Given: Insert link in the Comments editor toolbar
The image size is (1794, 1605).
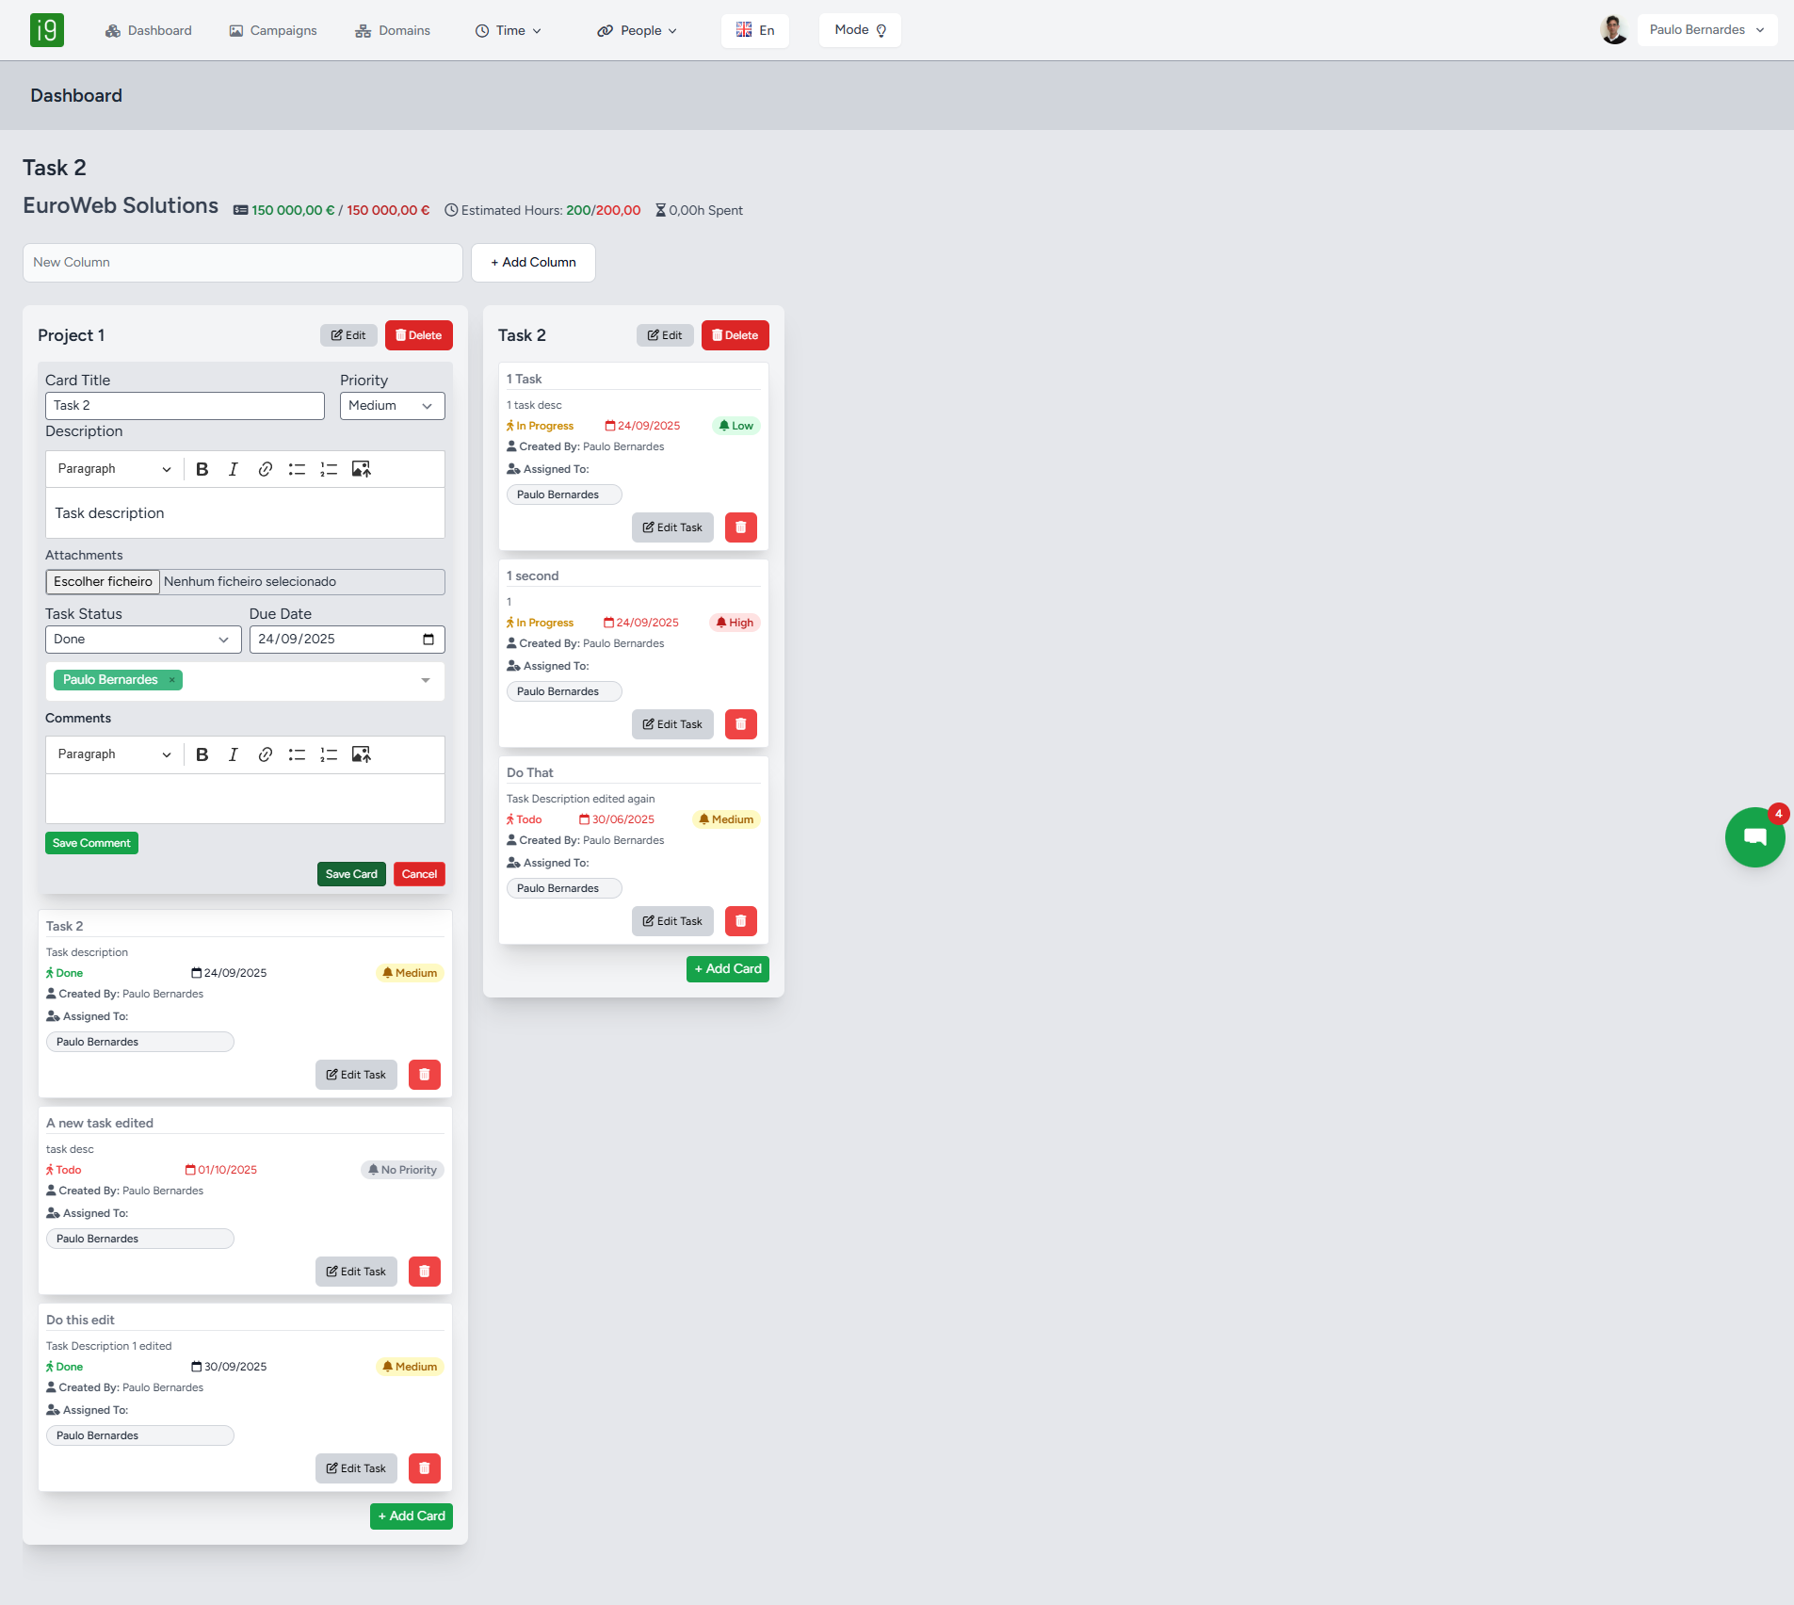Looking at the screenshot, I should coord(266,754).
